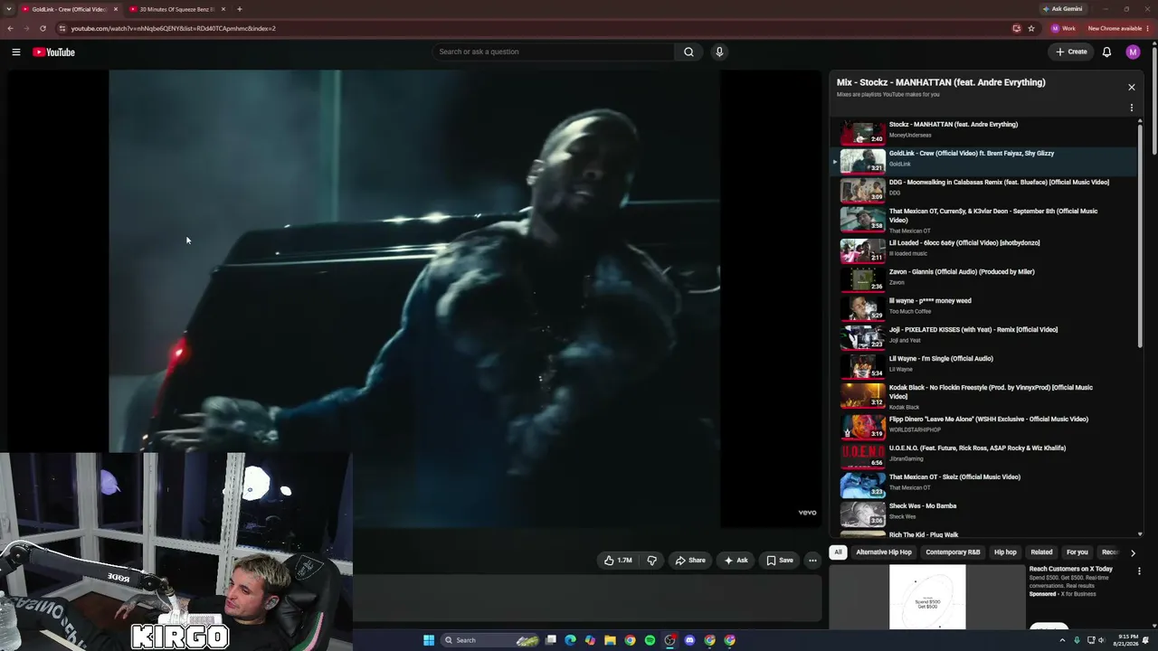
Task: Close the GoldLink - Crew tab
Action: 116,9
